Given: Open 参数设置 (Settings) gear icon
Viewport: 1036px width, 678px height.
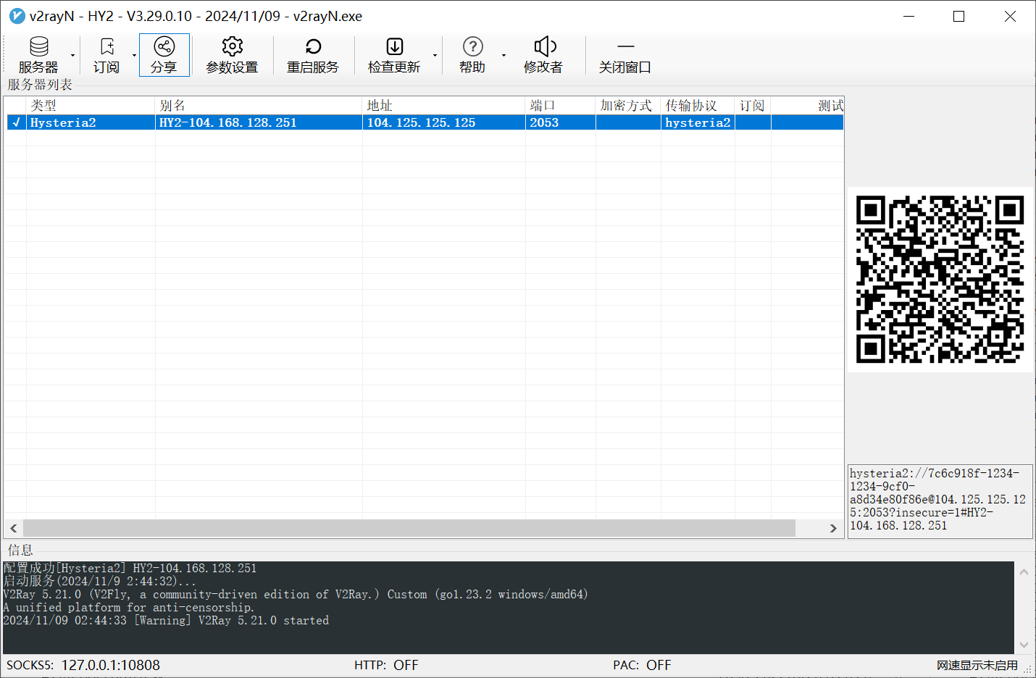Looking at the screenshot, I should [x=232, y=47].
